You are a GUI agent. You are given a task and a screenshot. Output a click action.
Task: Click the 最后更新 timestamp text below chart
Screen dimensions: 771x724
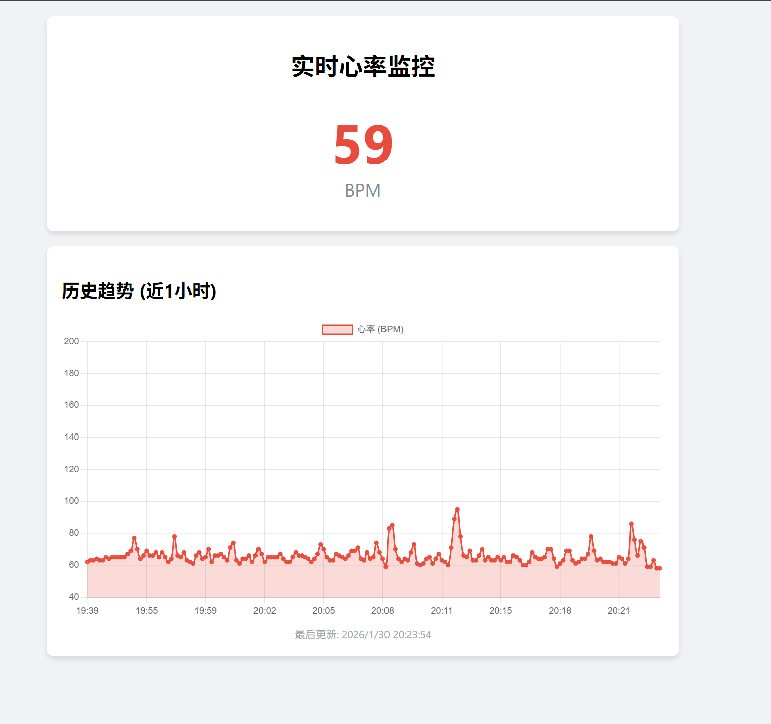pyautogui.click(x=363, y=635)
